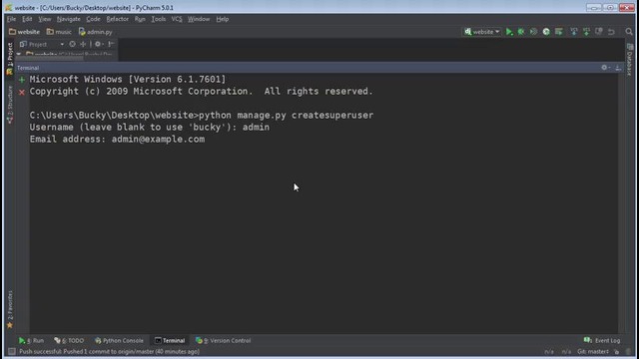Click the Profile run icon in toolbar

pyautogui.click(x=546, y=32)
